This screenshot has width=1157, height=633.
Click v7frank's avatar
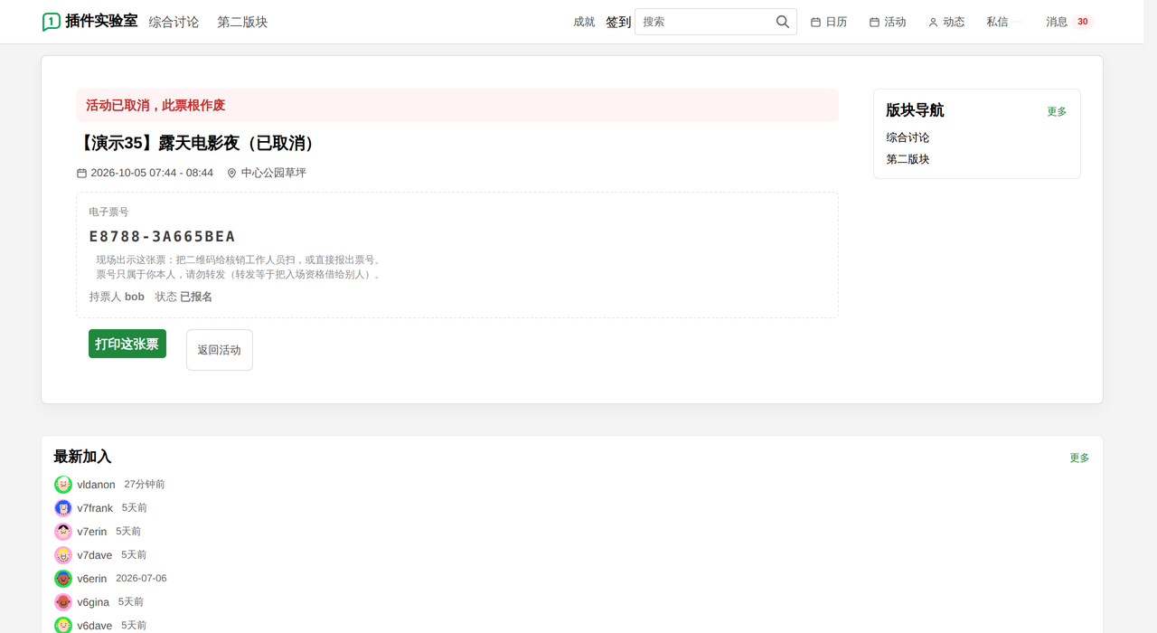pyautogui.click(x=63, y=508)
